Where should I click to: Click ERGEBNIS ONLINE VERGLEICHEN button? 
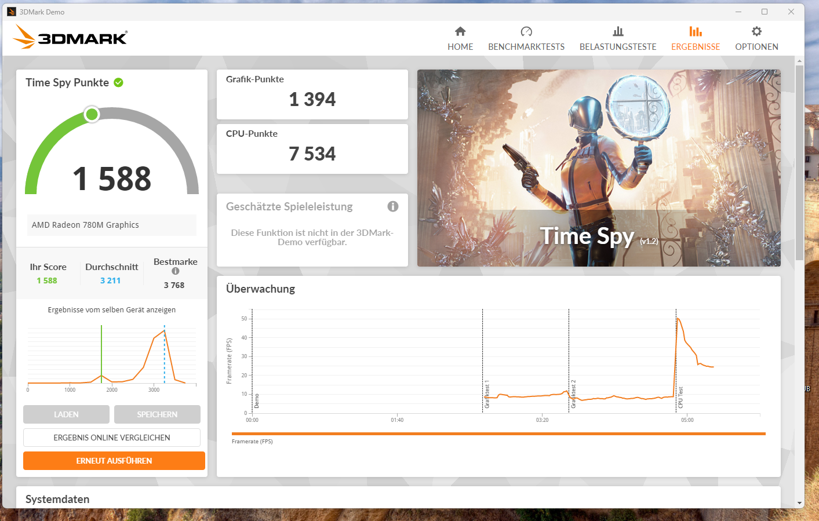112,438
